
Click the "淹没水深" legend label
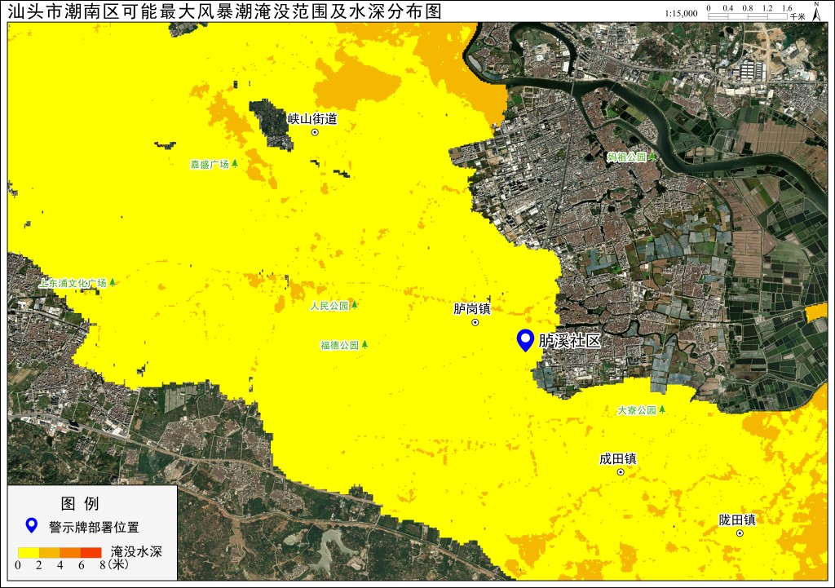point(136,551)
